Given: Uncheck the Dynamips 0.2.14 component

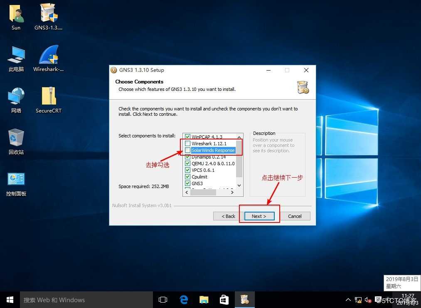Looking at the screenshot, I should click(188, 157).
